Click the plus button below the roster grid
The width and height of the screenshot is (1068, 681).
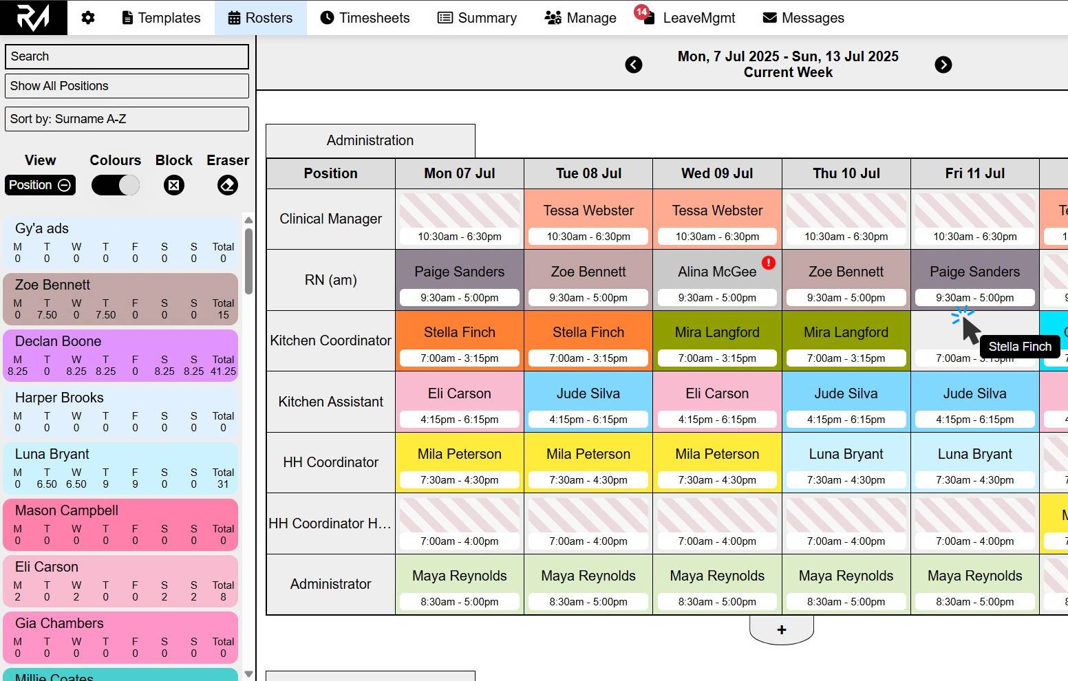[781, 629]
